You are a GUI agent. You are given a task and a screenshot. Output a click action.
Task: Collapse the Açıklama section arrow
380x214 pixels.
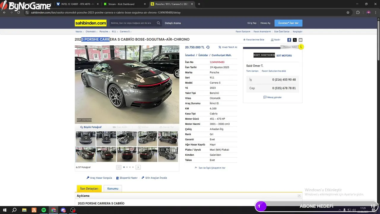point(299,196)
